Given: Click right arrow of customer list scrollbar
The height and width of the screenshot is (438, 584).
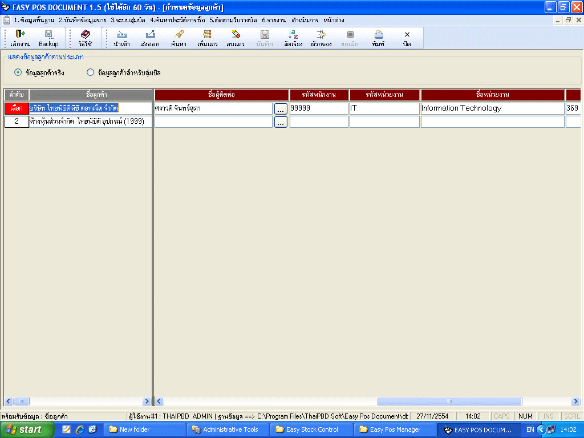Looking at the screenshot, I should pos(147,401).
